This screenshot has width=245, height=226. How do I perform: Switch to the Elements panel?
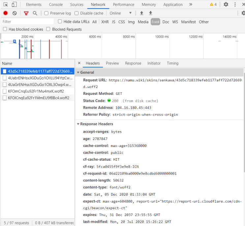tap(34, 5)
